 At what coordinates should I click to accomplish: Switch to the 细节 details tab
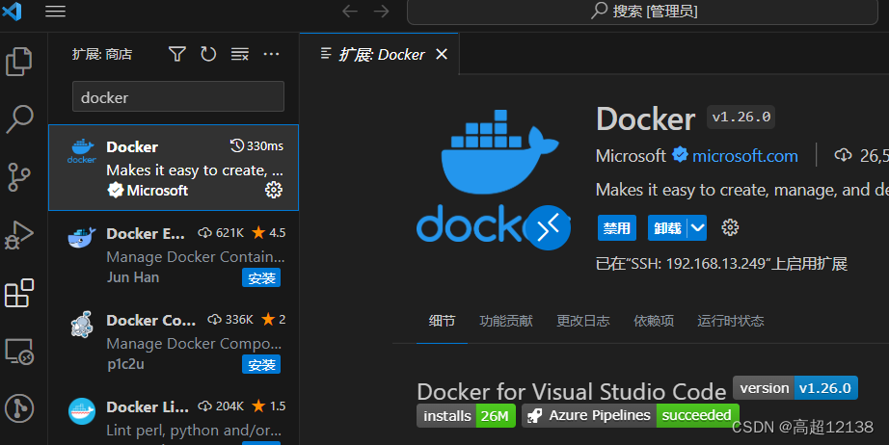(442, 321)
